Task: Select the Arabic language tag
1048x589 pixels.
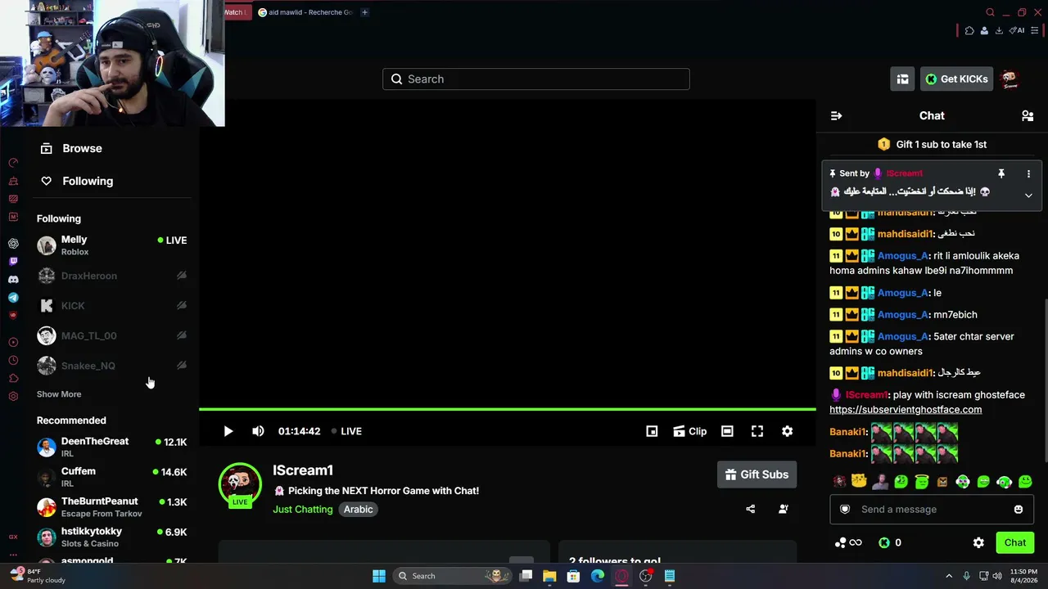Action: pyautogui.click(x=358, y=509)
